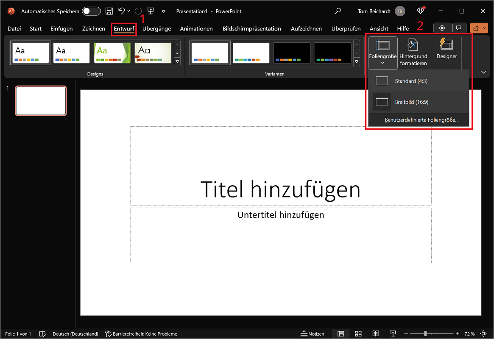
Task: Select slide 1 thumbnail in the panel
Action: [x=41, y=101]
